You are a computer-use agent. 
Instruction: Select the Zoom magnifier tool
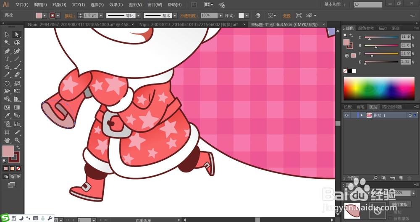pos(17,140)
